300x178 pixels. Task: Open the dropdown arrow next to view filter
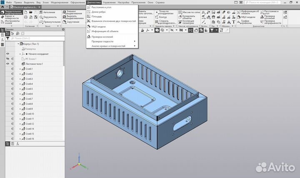click(x=217, y=30)
